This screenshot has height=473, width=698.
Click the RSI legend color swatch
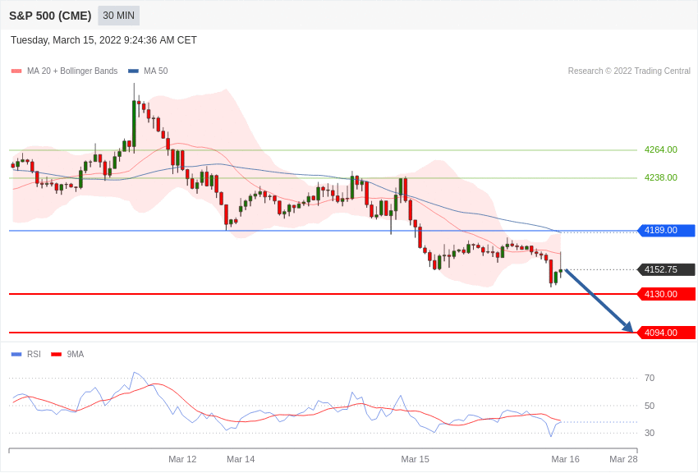[x=16, y=355]
